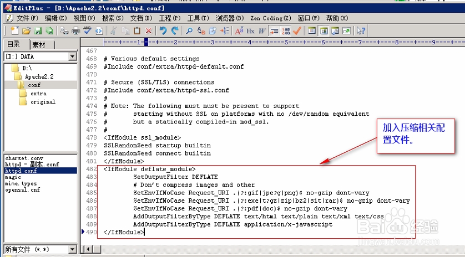The image size is (465, 257).
Task: Click the Cut scissors icon
Action: click(x=114, y=31)
